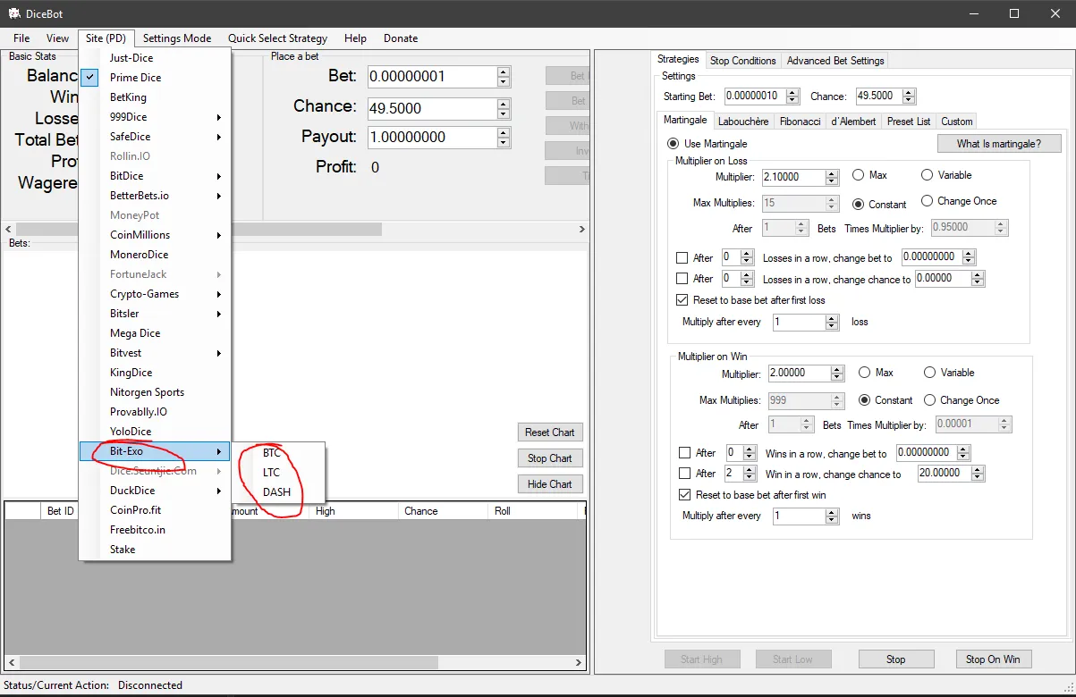Open the File menu
Image resolution: width=1076 pixels, height=697 pixels.
[x=21, y=38]
